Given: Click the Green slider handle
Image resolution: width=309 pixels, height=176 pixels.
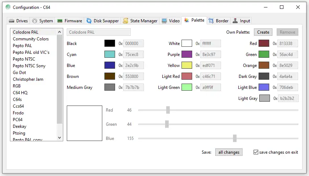Looking at the screenshot, I should pos(167,124).
